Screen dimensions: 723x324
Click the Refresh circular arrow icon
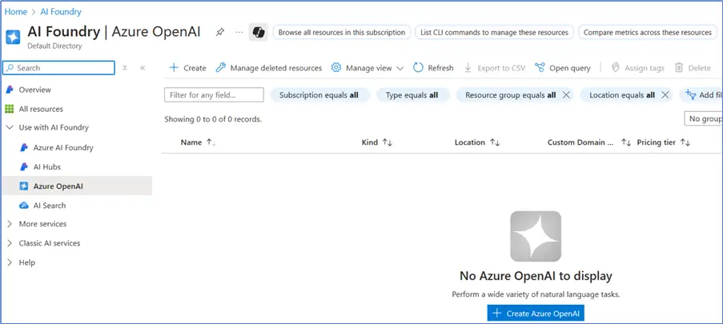(x=418, y=68)
